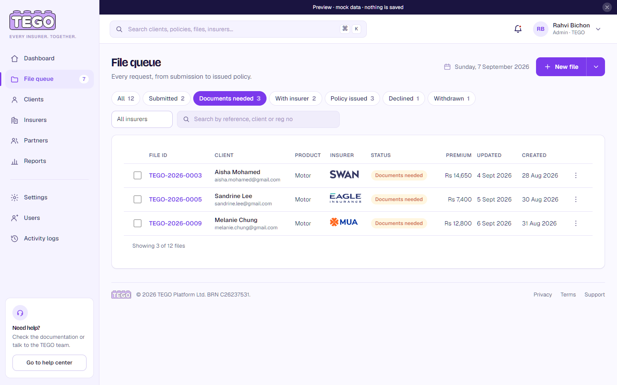This screenshot has width=617, height=385.
Task: Open the Privacy footer link
Action: pos(542,295)
